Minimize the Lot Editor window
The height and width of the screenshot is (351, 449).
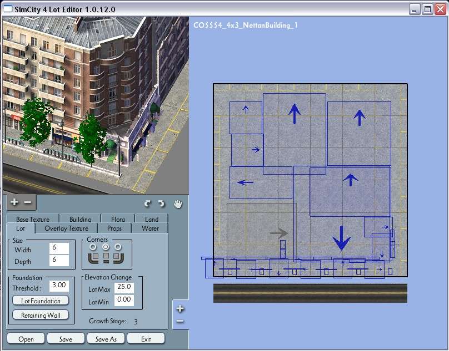415,9
